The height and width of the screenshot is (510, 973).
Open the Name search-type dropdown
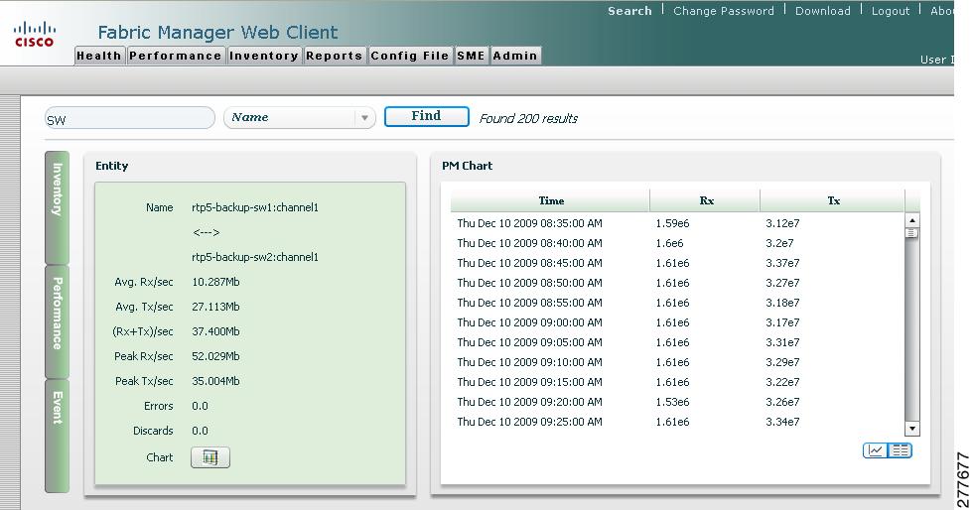click(x=300, y=117)
